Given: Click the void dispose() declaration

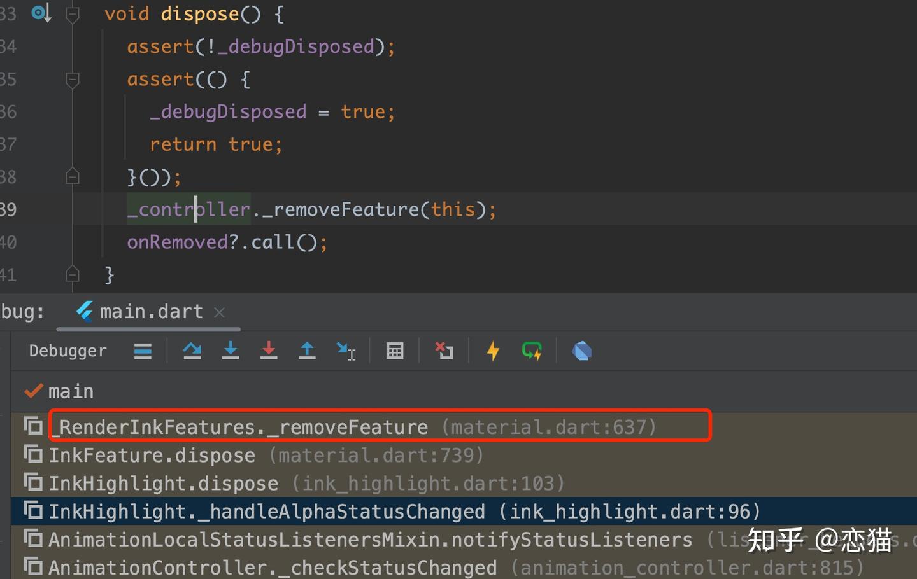Looking at the screenshot, I should 194,14.
